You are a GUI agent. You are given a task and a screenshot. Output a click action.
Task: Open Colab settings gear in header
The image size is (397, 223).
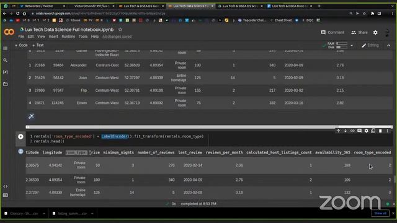375,32
